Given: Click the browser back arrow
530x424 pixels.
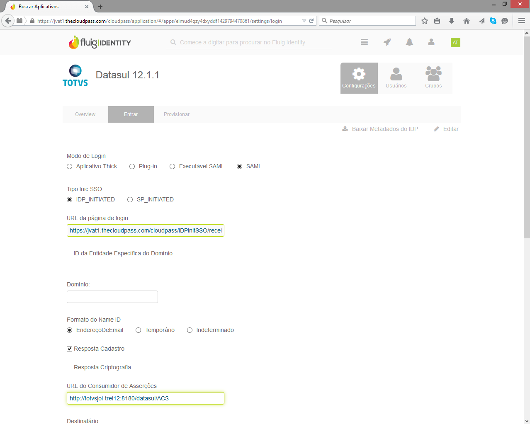Looking at the screenshot, I should click(x=8, y=21).
